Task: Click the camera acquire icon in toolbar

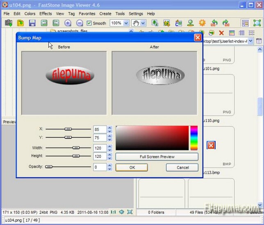Action: click(8, 23)
